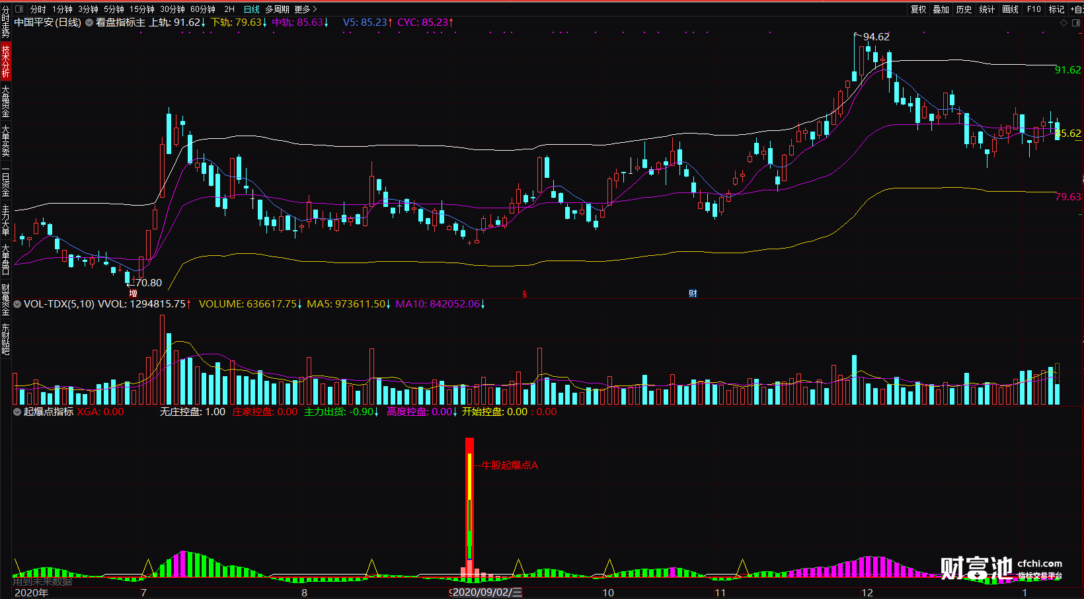Image resolution: width=1084 pixels, height=599 pixels.
Task: Expand the 看盘指标主 indicator dropdown
Action: tap(89, 22)
